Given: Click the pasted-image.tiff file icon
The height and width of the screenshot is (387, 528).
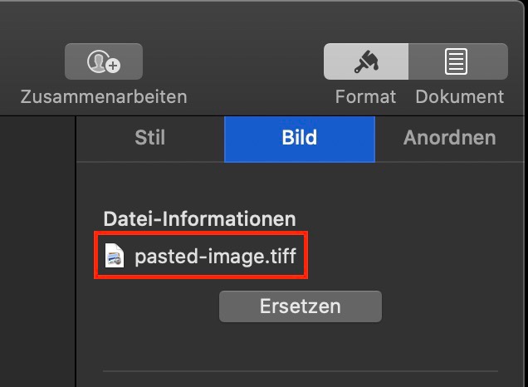Looking at the screenshot, I should tap(115, 257).
